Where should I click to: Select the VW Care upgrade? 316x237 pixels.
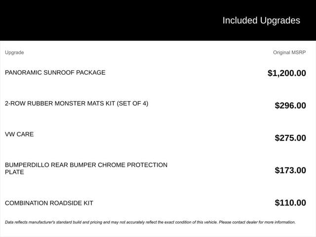pyautogui.click(x=19, y=134)
